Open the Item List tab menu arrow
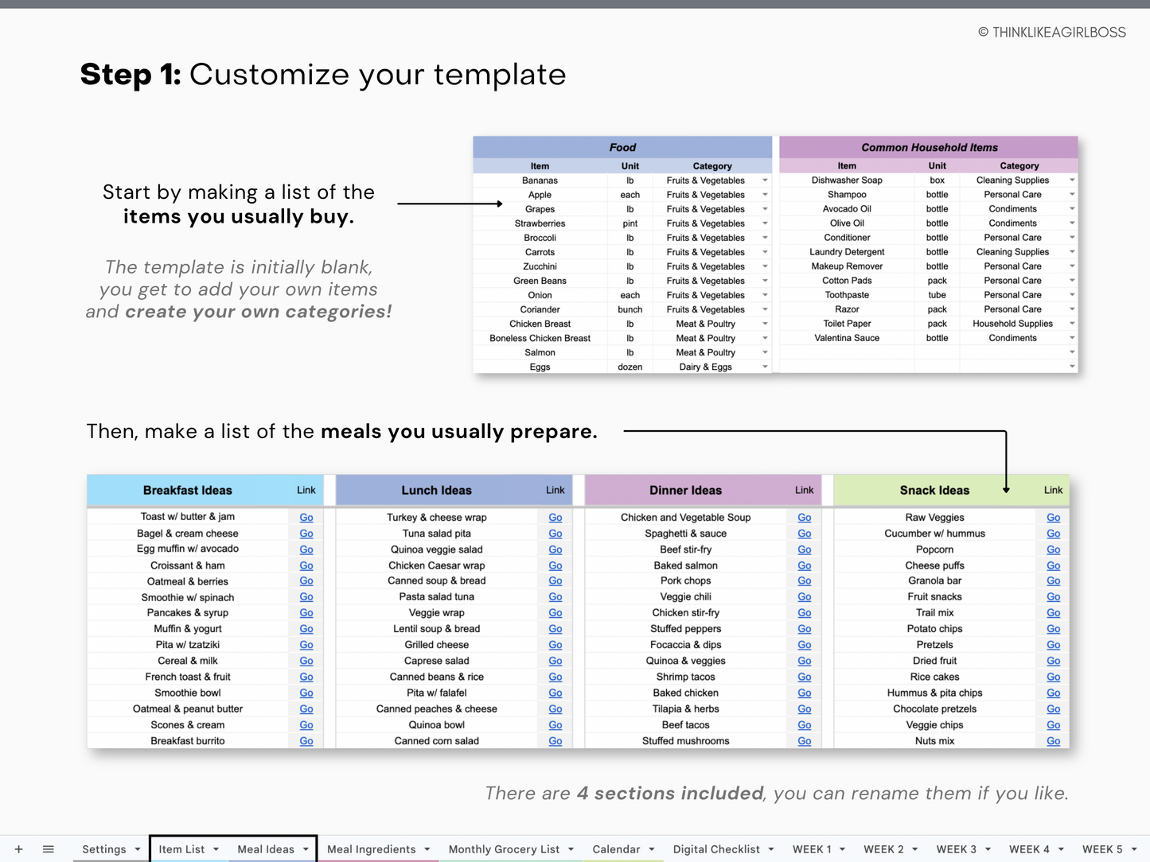The height and width of the screenshot is (862, 1150). point(216,849)
